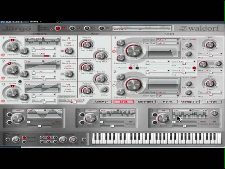Toggle power icon beside part 4
This screenshot has height=169, width=225.
point(108,28)
